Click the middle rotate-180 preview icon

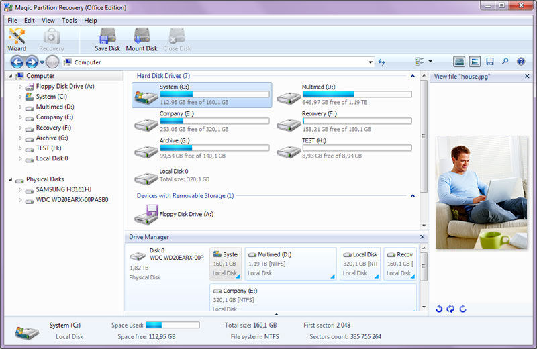click(450, 309)
